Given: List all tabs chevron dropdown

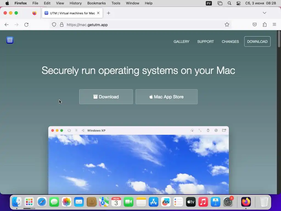Looking at the screenshot, I should 265,13.
